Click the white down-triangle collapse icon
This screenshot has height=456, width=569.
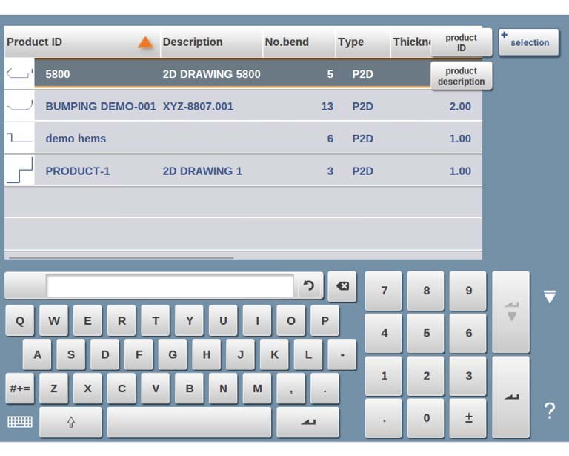coord(550,297)
